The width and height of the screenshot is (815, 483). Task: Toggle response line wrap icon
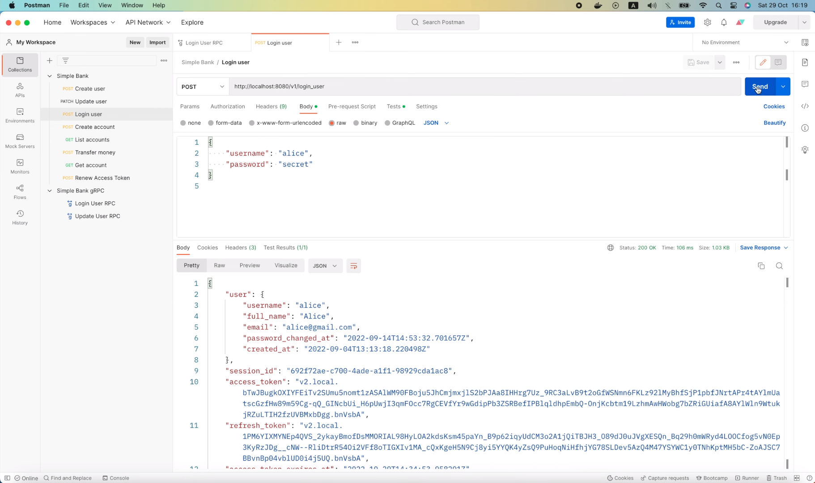[353, 266]
